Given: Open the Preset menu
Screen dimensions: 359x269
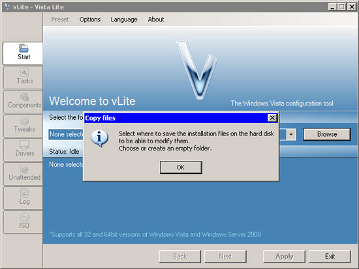Looking at the screenshot, I should pyautogui.click(x=60, y=20).
